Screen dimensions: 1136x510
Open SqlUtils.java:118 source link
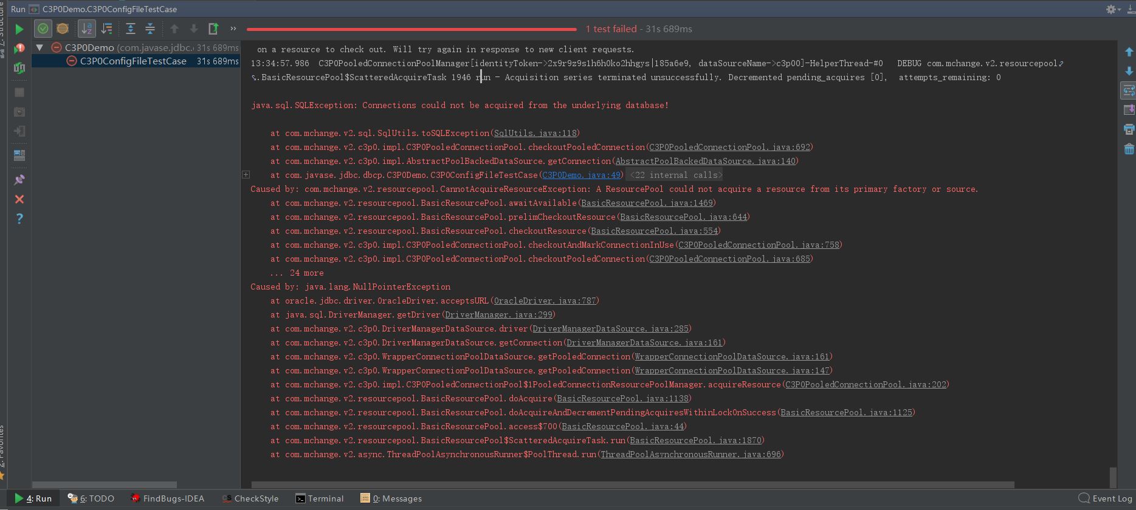click(535, 133)
